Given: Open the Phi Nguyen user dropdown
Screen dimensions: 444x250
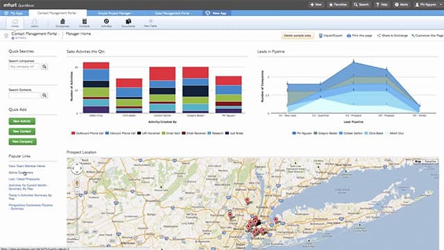Looking at the screenshot, I should coord(428,5).
